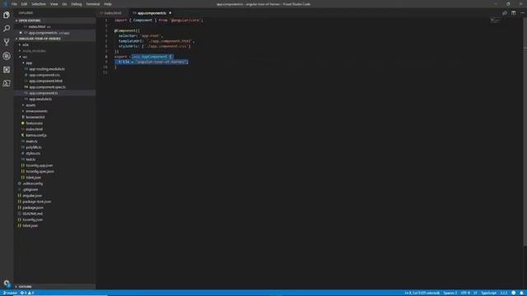
Task: Open the Go menu
Action: point(64,4)
